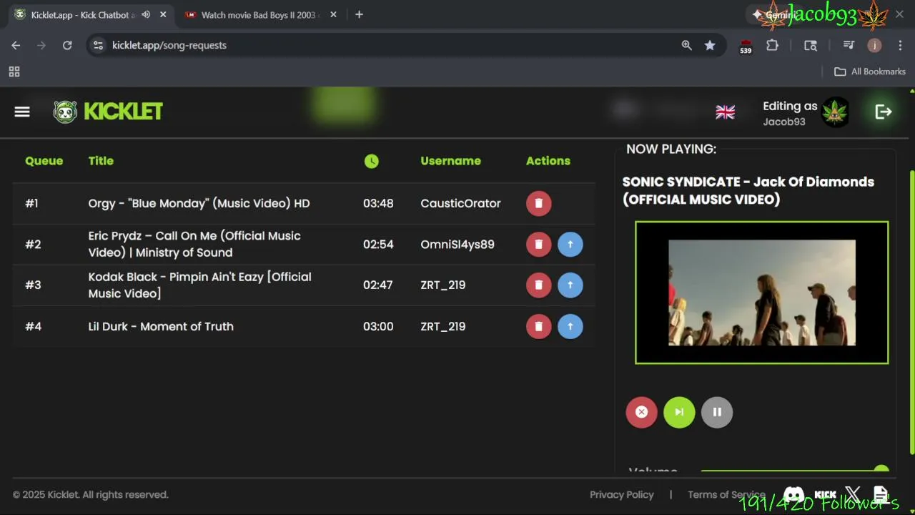Image resolution: width=915 pixels, height=515 pixels.
Task: Pause the now playing song
Action: [x=717, y=412]
